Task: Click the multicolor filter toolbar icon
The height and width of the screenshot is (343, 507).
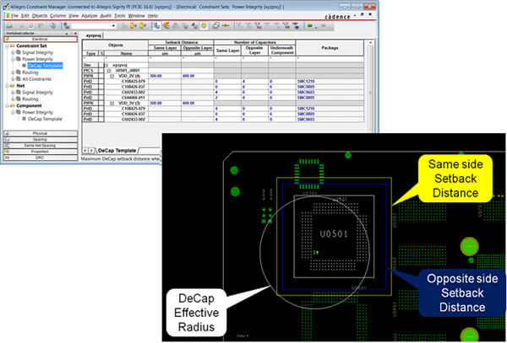Action: pos(296,26)
